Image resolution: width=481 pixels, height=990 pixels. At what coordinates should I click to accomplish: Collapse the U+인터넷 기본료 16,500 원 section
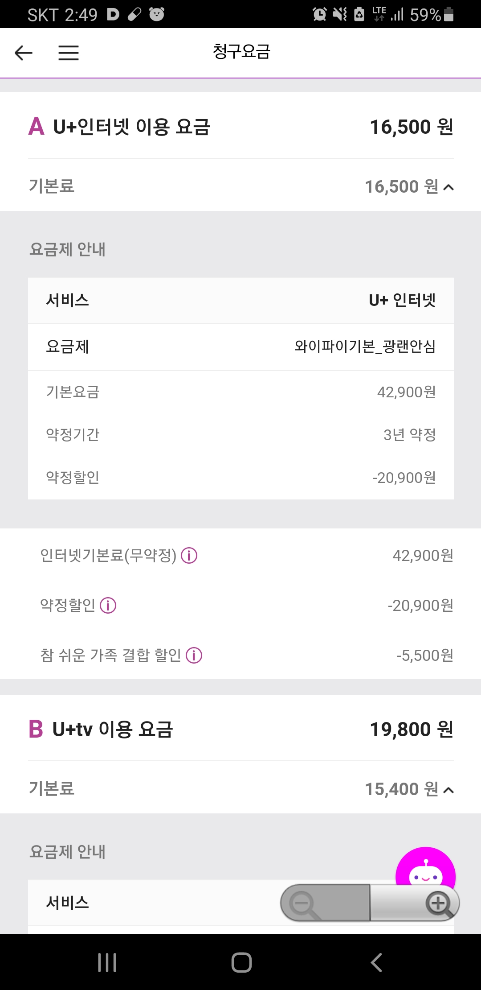coord(448,187)
